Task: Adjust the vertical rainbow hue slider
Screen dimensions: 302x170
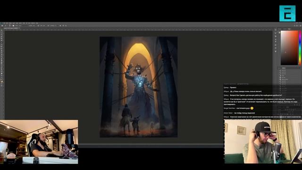Action: click(300, 48)
